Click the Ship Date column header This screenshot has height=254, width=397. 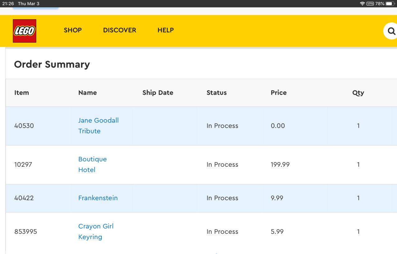pos(158,93)
